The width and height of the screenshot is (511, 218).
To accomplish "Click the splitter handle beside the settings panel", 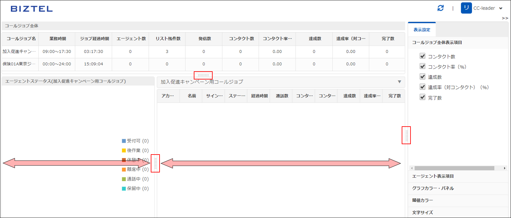I will (406, 135).
